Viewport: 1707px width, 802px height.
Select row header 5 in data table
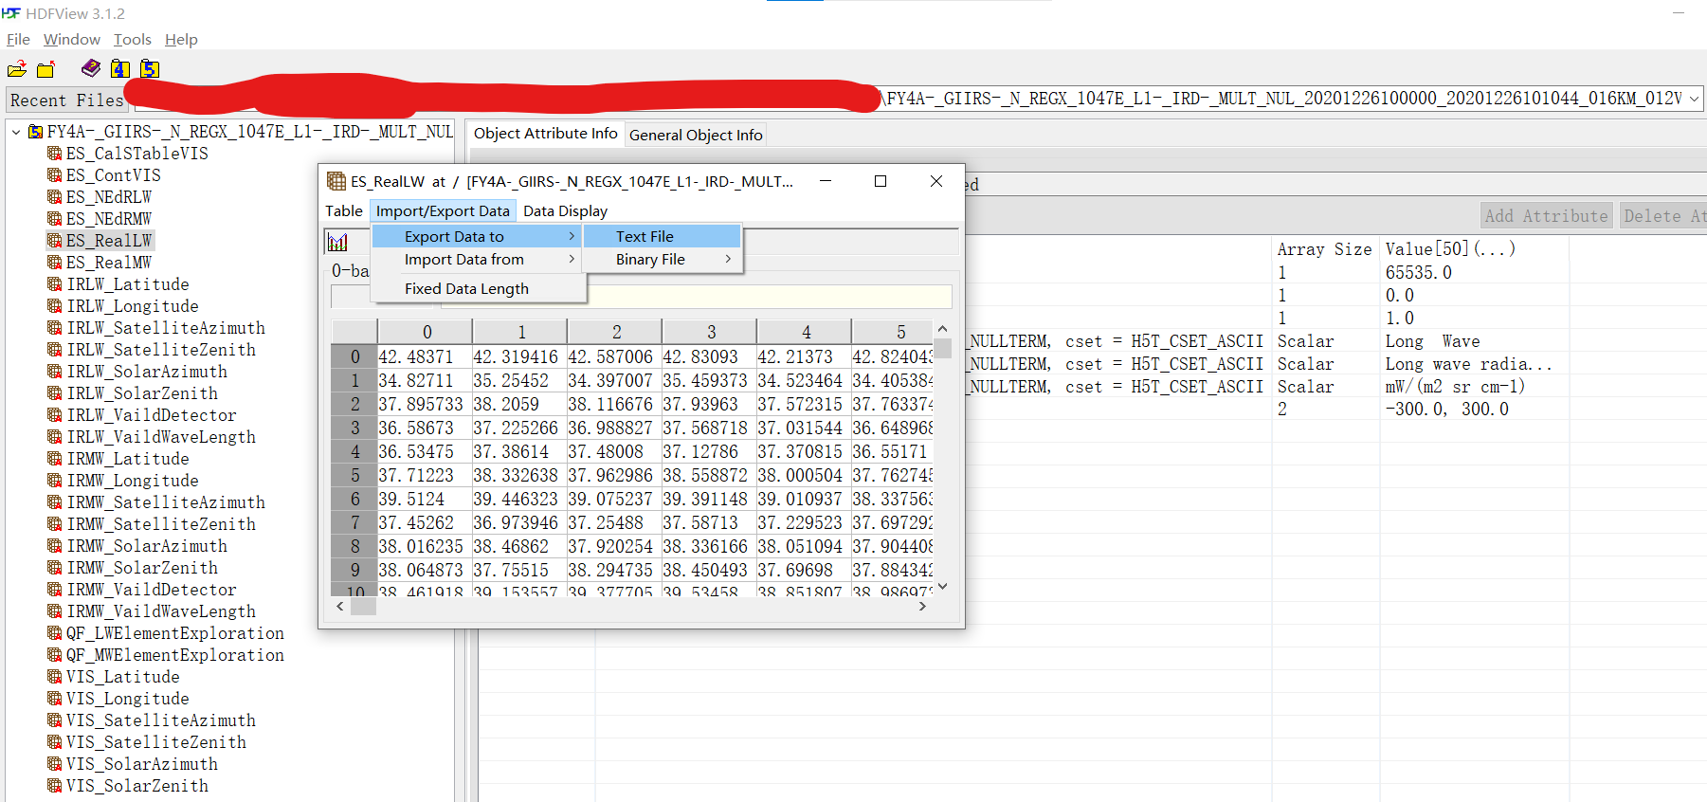click(x=354, y=475)
